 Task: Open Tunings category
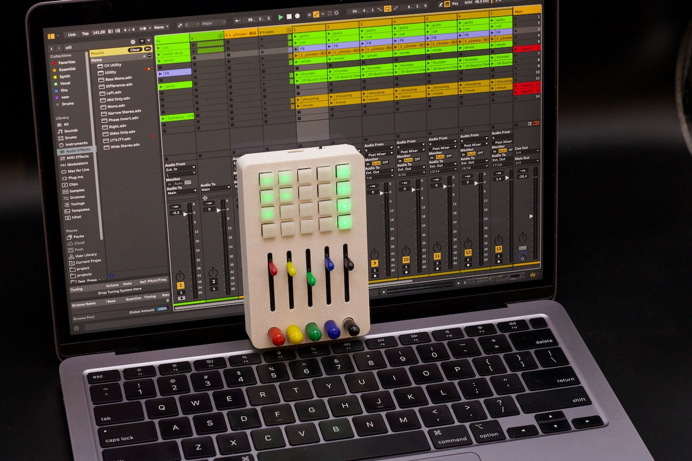click(x=74, y=204)
